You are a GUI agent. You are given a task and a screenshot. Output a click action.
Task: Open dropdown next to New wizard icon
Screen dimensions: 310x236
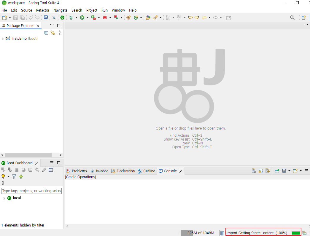(x=10, y=17)
